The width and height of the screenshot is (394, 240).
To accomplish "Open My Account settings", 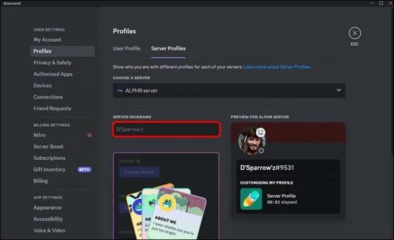I will pos(47,39).
